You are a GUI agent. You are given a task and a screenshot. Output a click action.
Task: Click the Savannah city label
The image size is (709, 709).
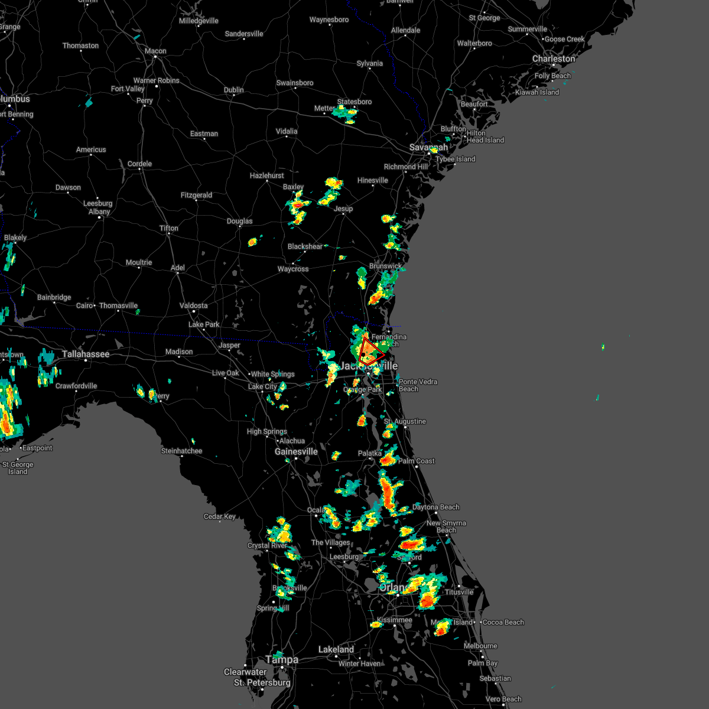427,147
